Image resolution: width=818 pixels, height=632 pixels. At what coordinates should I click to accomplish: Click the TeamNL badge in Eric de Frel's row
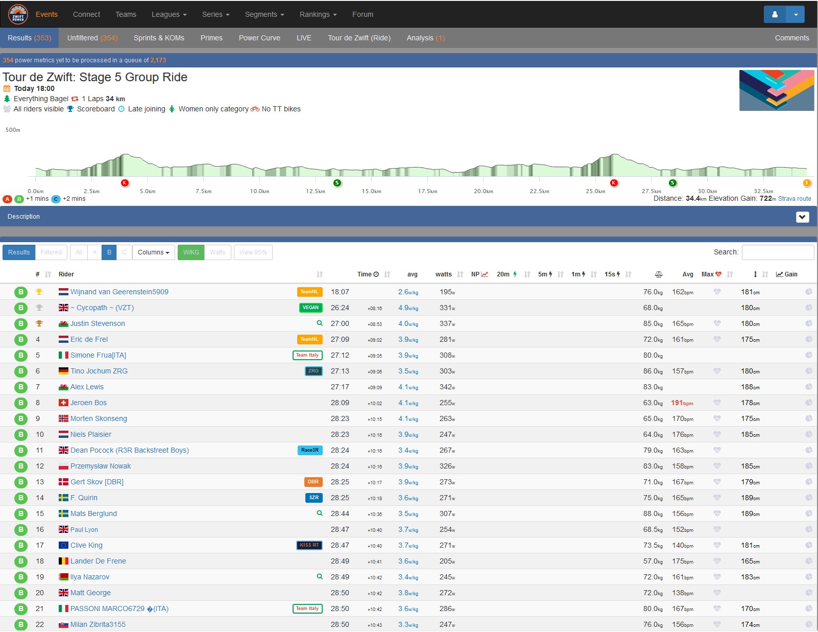(x=309, y=339)
